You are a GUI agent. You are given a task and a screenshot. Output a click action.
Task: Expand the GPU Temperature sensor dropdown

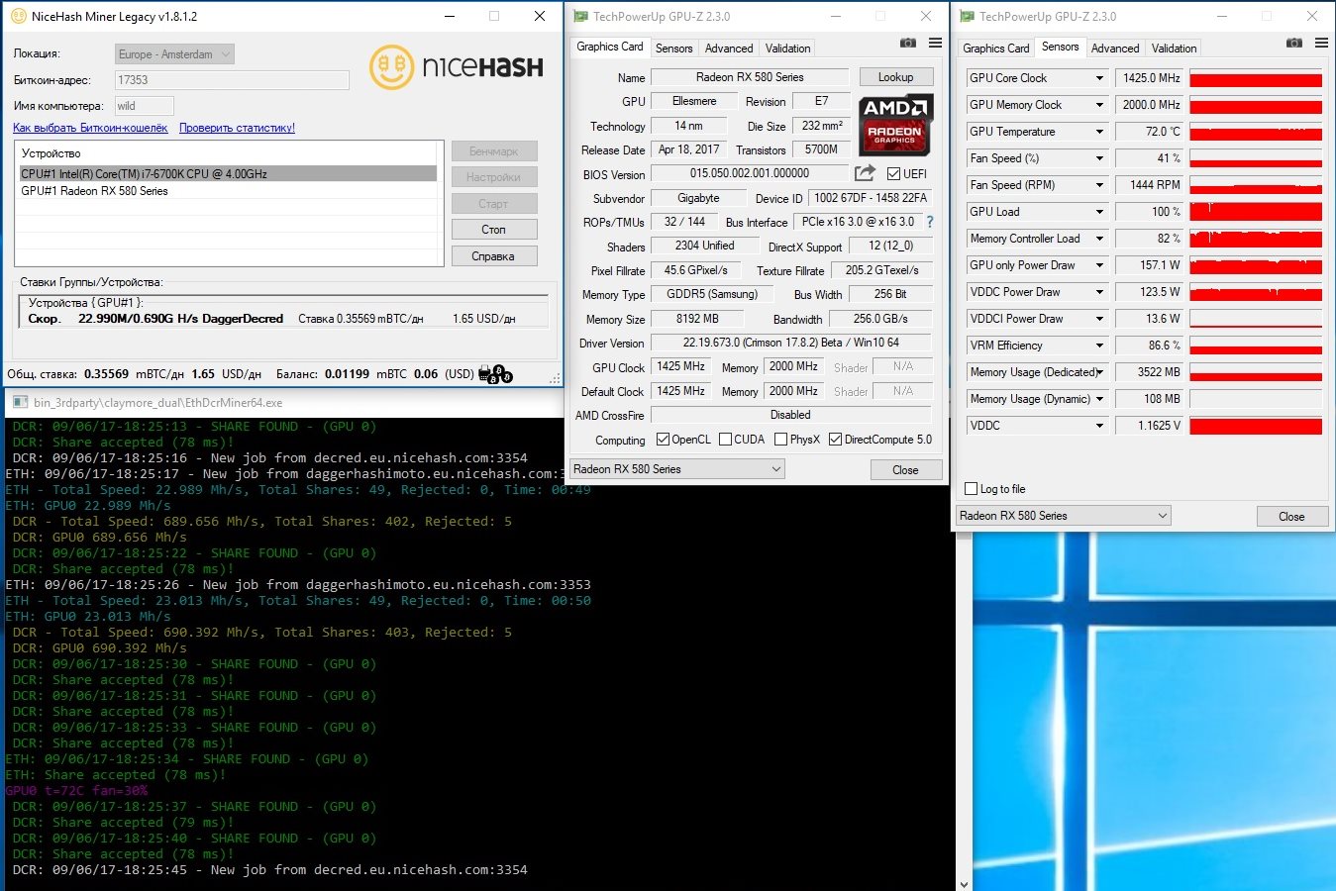(x=1099, y=132)
